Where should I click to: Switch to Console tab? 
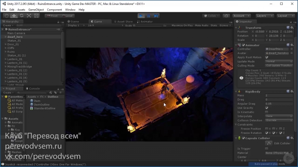click(x=33, y=89)
